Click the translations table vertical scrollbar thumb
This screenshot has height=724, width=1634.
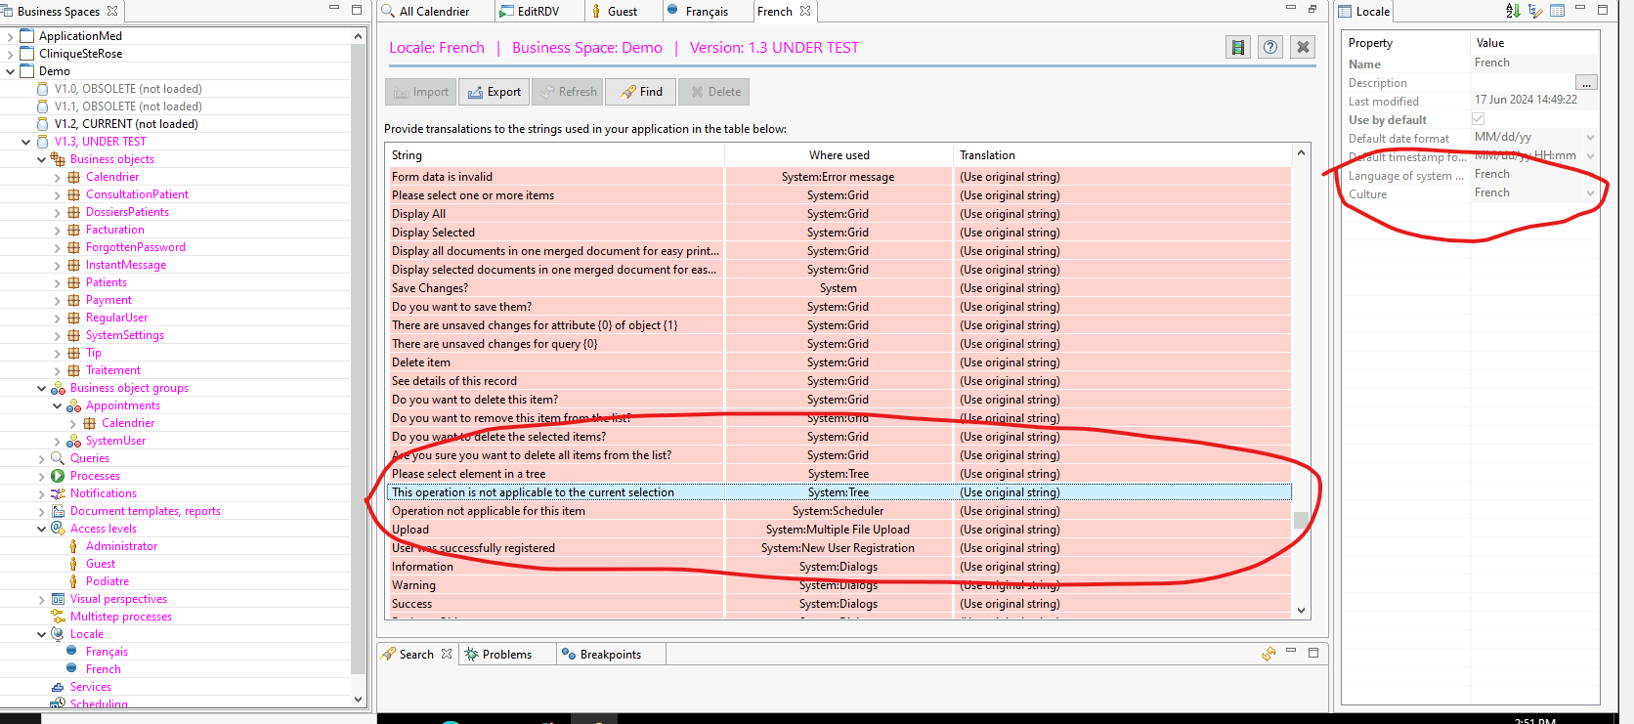(1301, 520)
